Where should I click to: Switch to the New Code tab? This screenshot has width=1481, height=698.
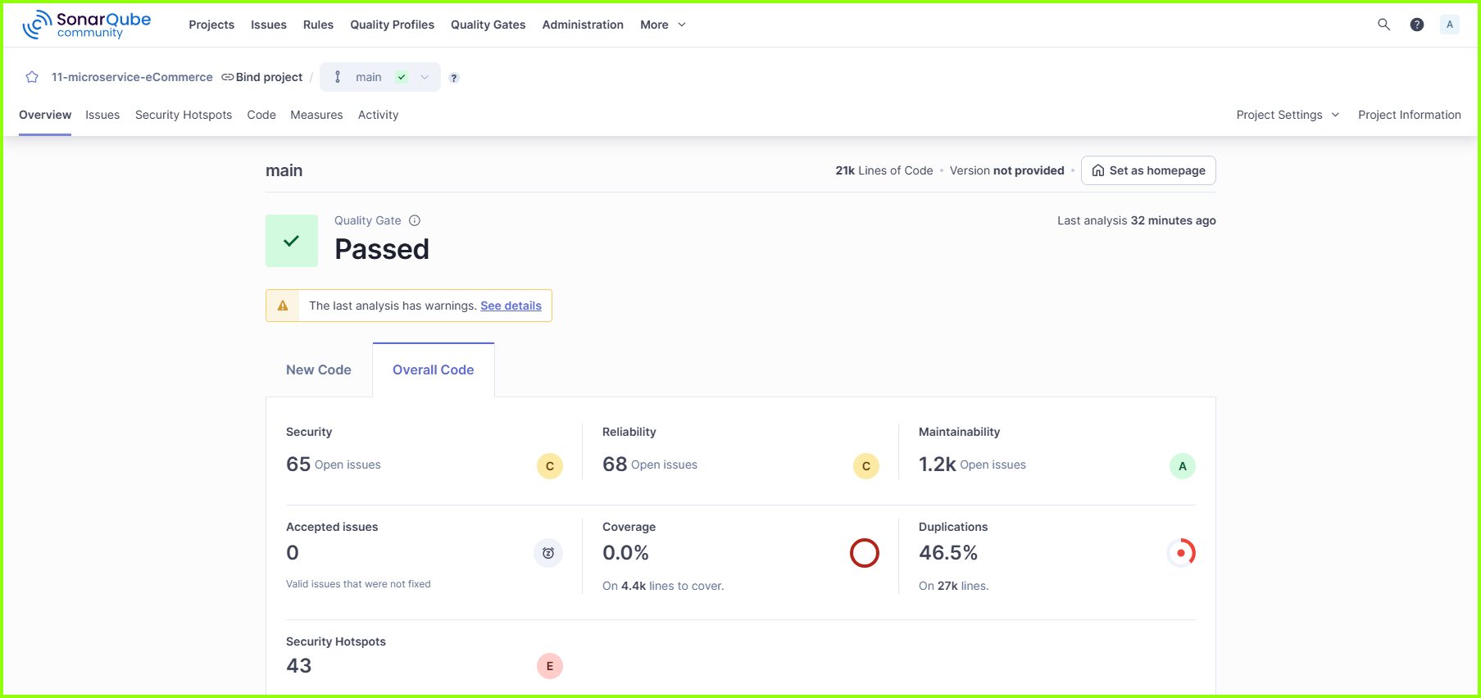tap(319, 369)
